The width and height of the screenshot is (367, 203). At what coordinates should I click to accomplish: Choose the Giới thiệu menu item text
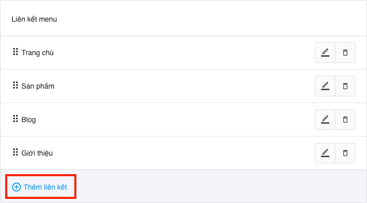(x=37, y=153)
